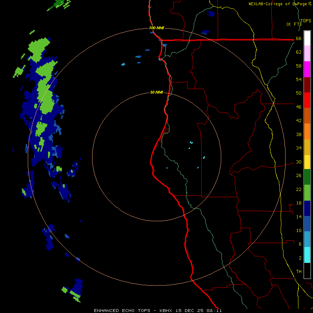313x313 pixels.
Task: Click the '50 NMI' range ring label
Action: 156,92
